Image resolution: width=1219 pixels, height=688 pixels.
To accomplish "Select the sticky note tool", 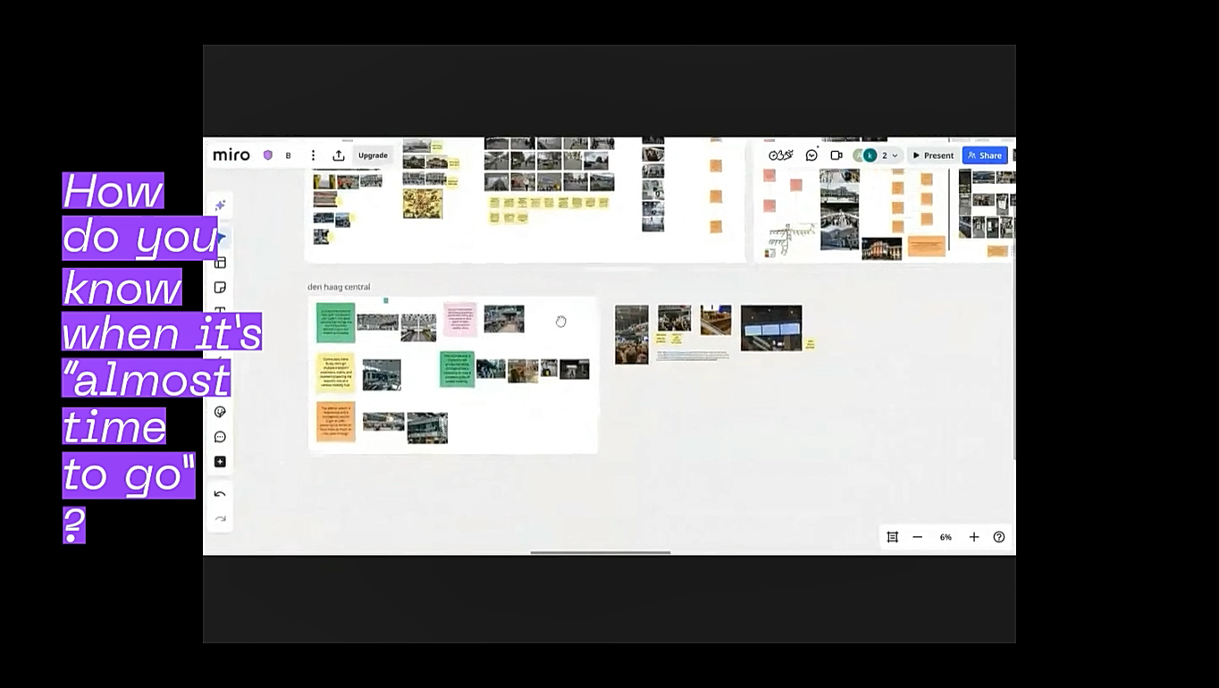I will point(220,287).
